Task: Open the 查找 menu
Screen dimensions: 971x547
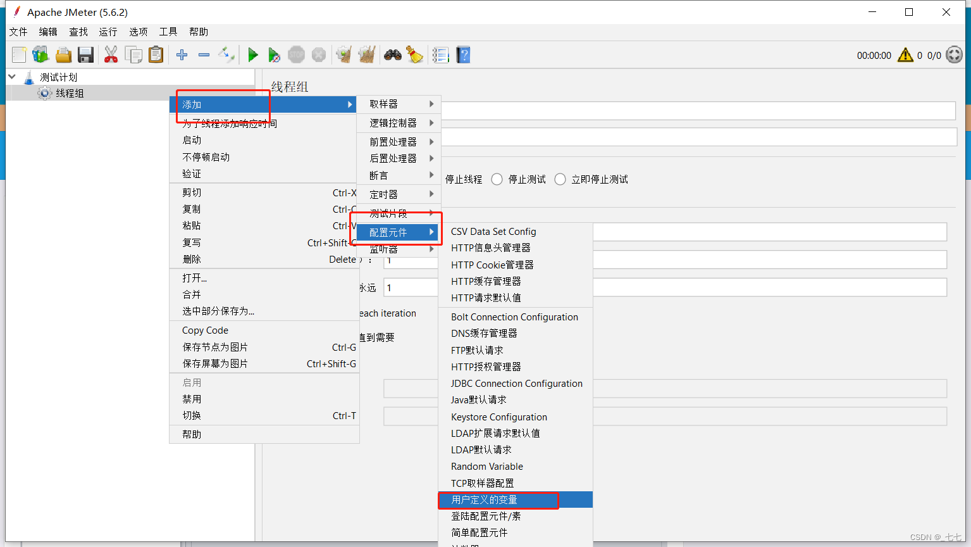Action: tap(78, 32)
